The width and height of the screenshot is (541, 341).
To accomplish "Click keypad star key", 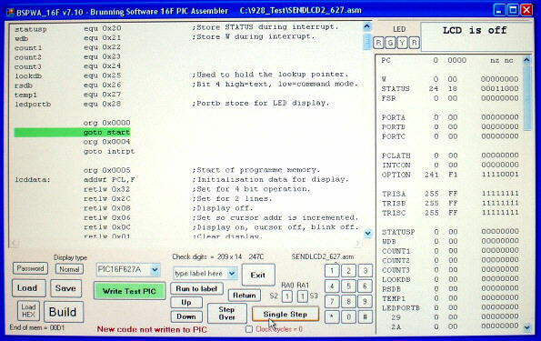I will pos(332,316).
